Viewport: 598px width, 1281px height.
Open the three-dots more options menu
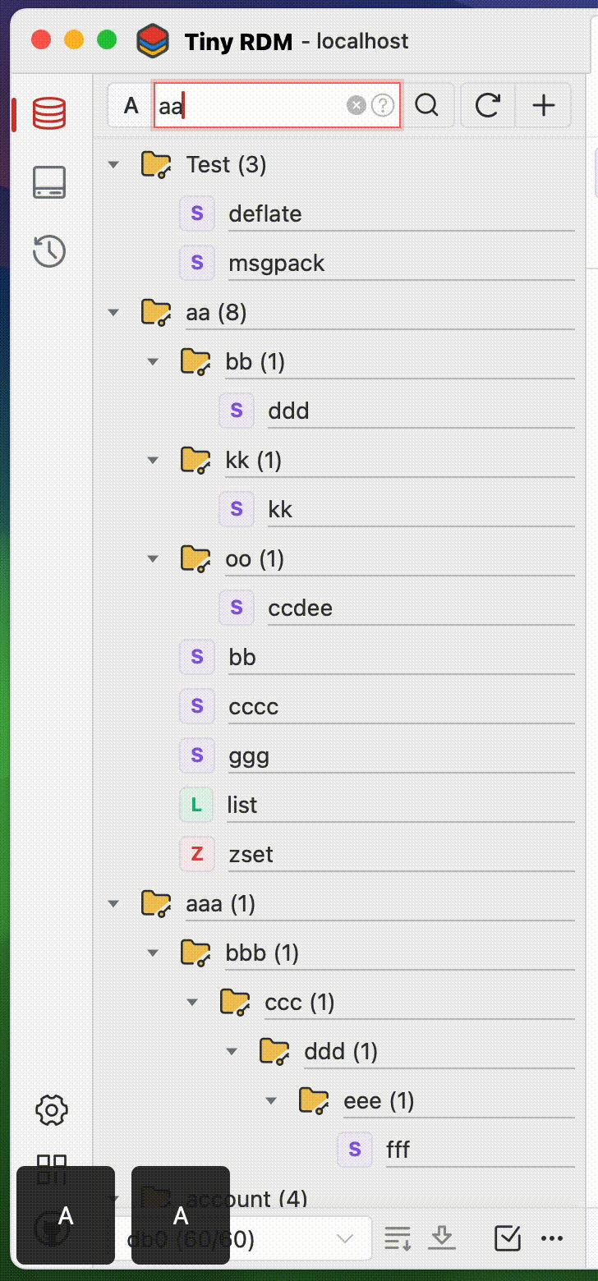point(552,1237)
